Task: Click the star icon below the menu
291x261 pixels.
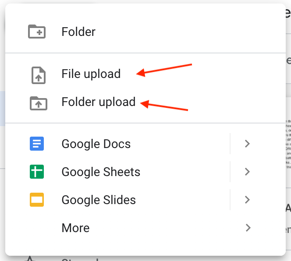Action: point(30,258)
